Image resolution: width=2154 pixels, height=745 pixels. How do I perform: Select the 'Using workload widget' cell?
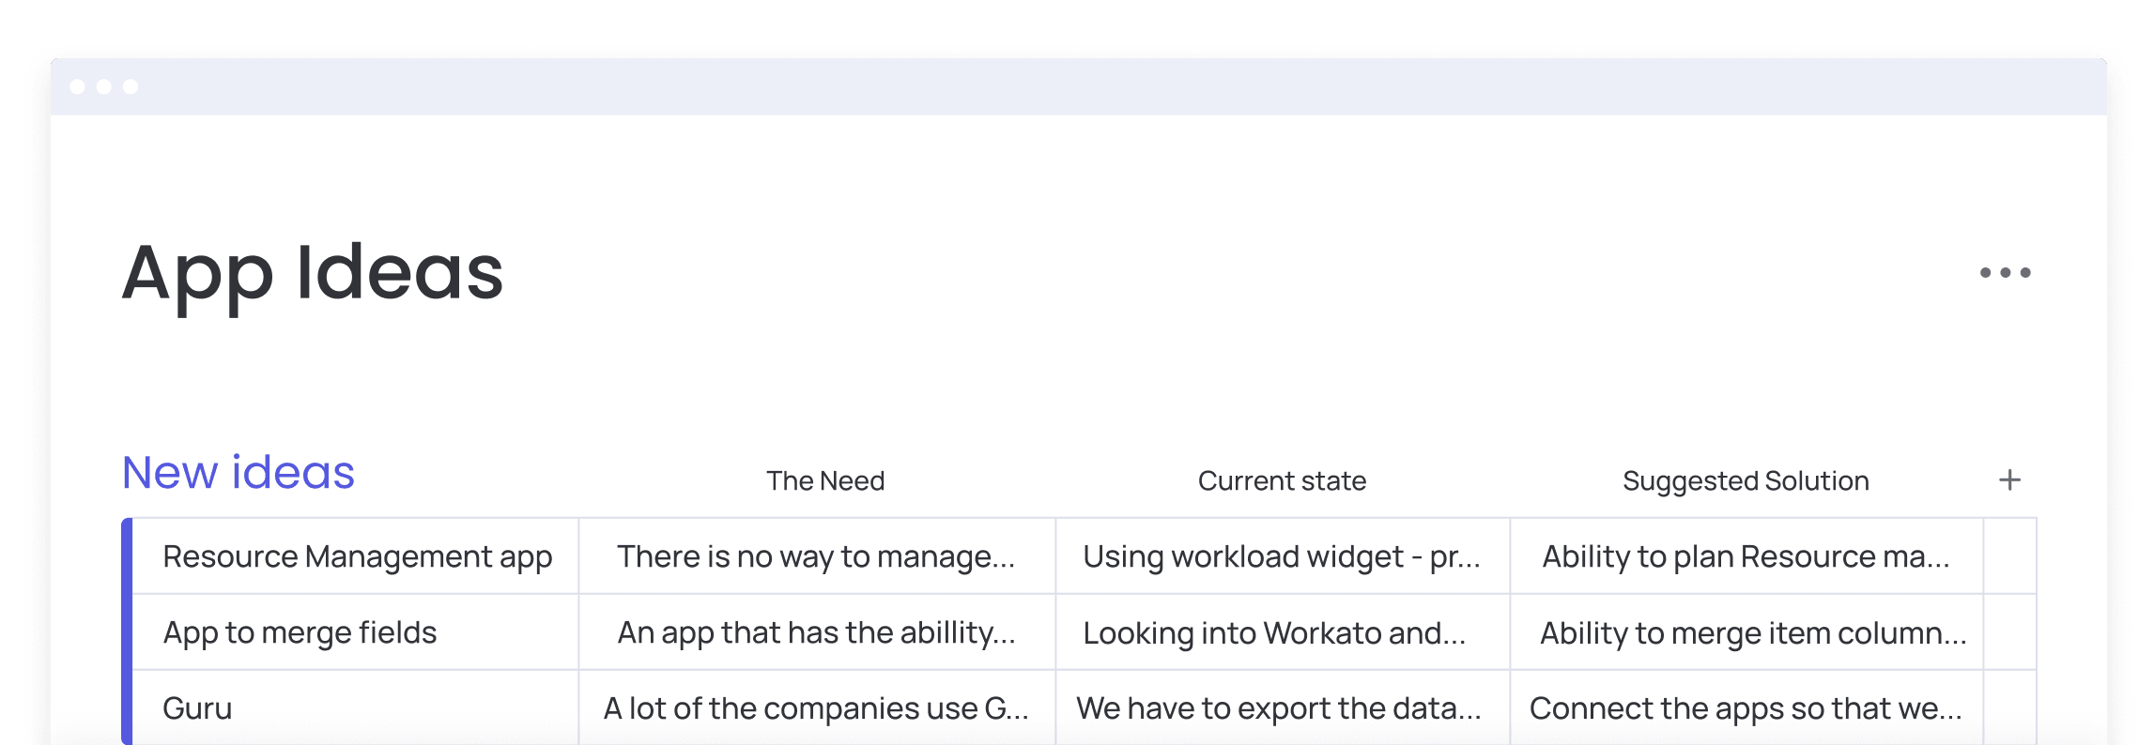pyautogui.click(x=1283, y=556)
